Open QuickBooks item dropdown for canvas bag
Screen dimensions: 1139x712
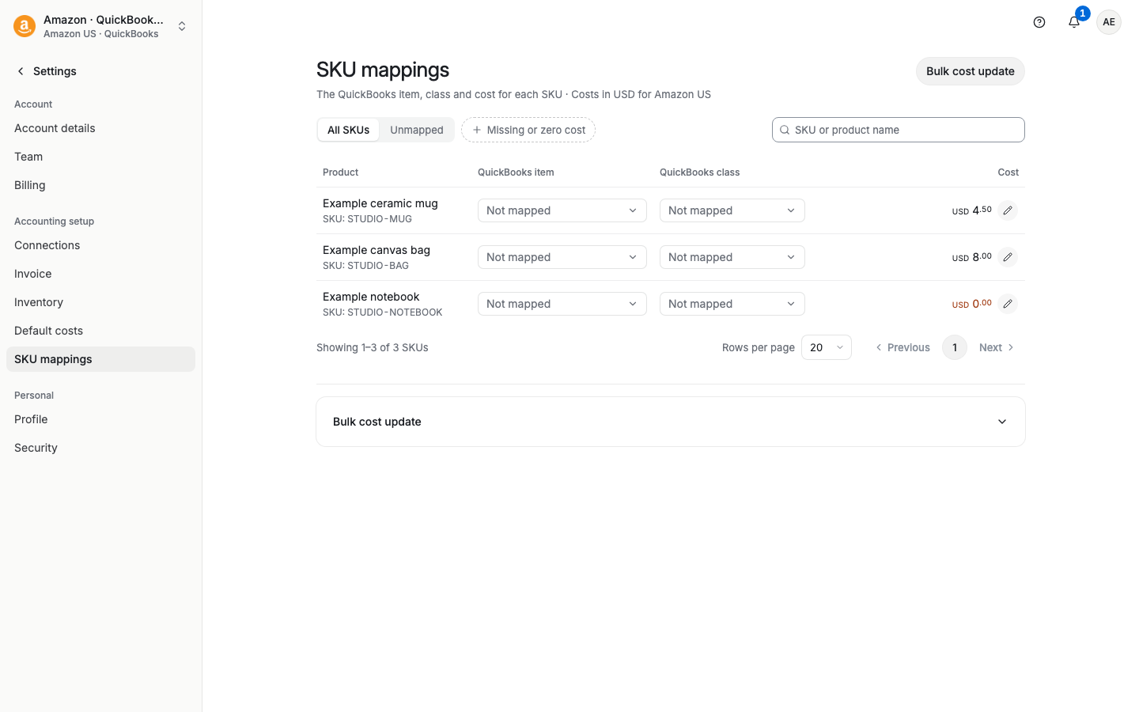(562, 257)
